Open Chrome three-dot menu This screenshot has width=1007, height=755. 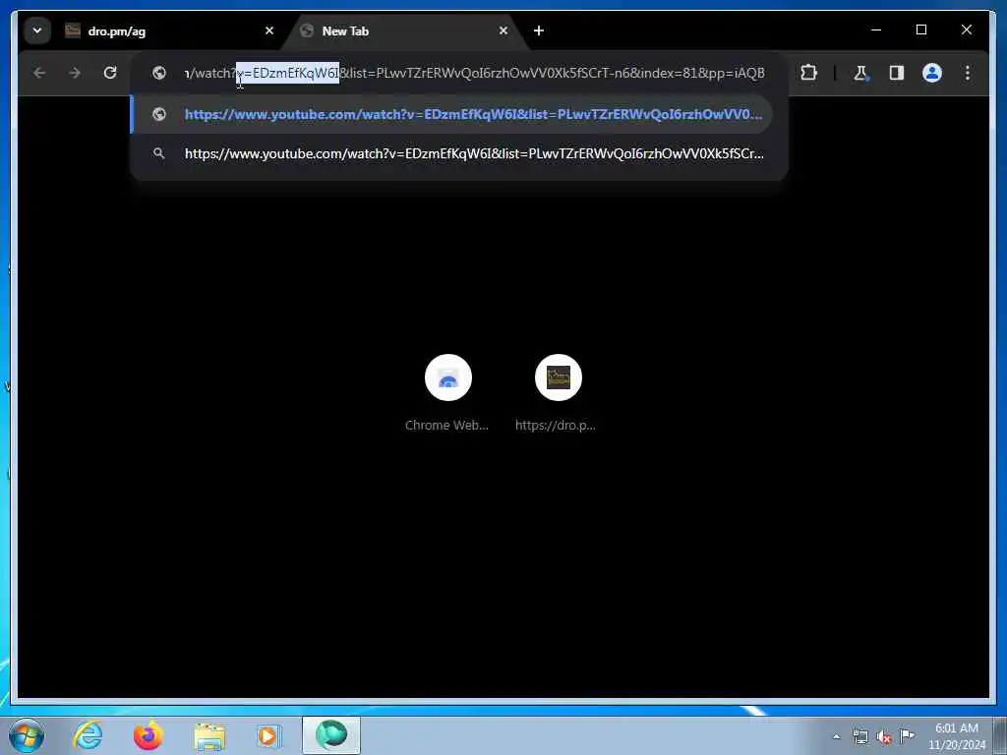[968, 73]
